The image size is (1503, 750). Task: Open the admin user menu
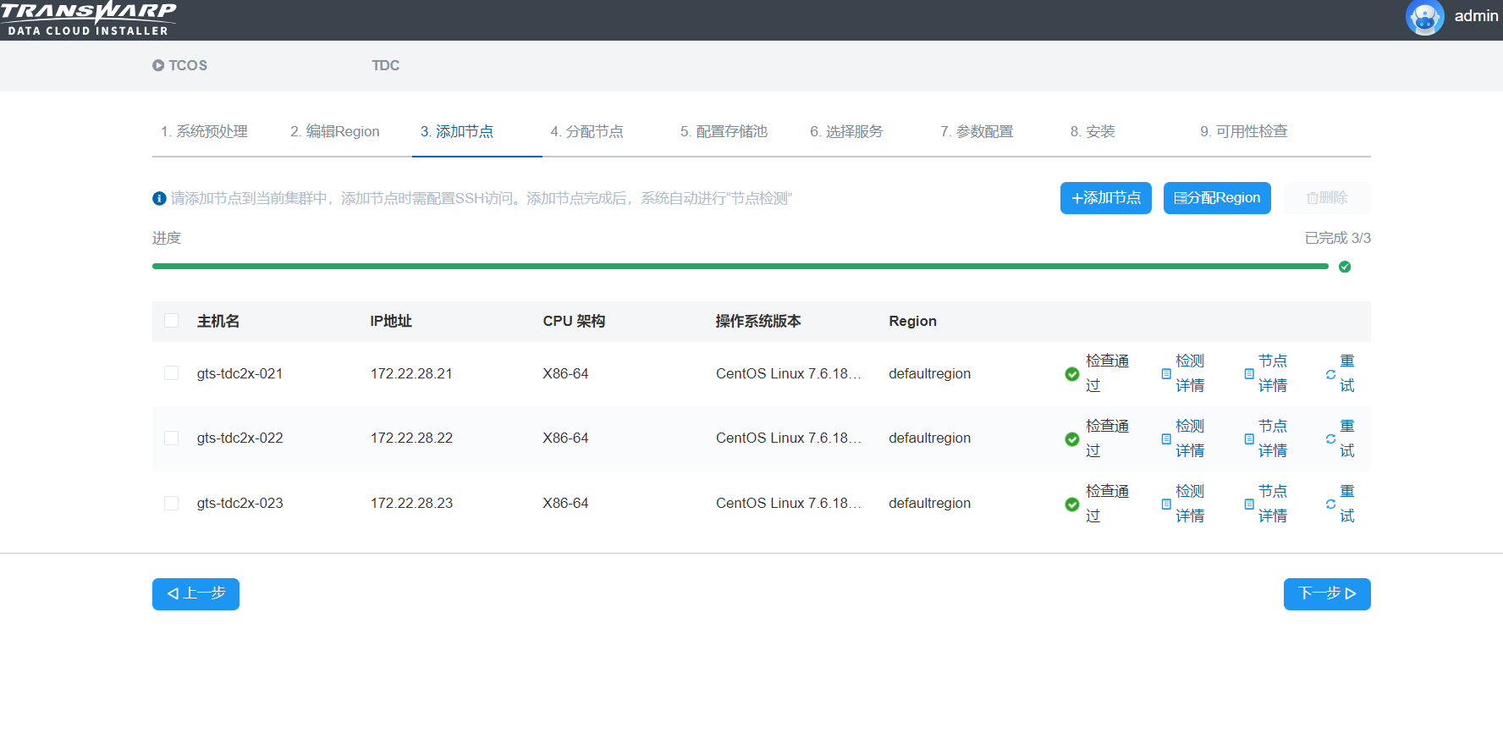point(1476,16)
